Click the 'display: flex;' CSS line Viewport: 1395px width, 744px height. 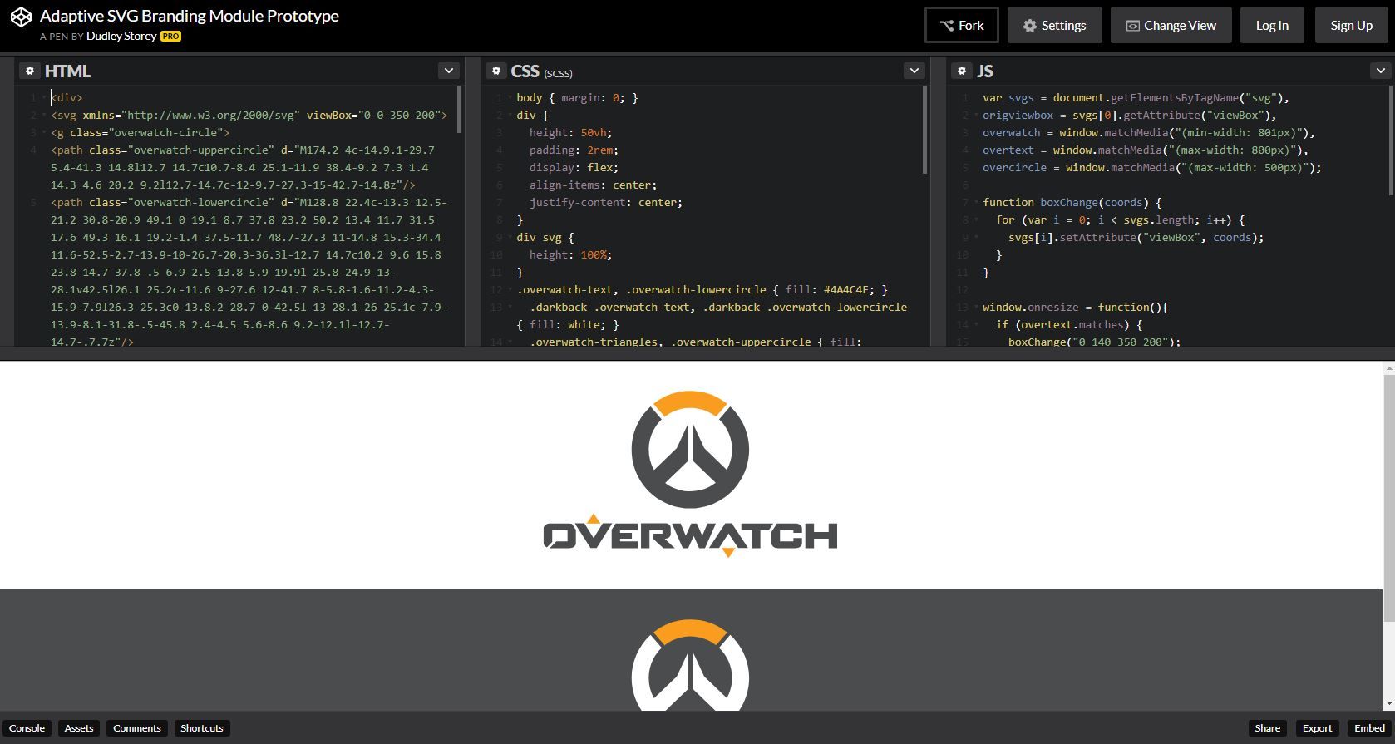click(x=574, y=168)
